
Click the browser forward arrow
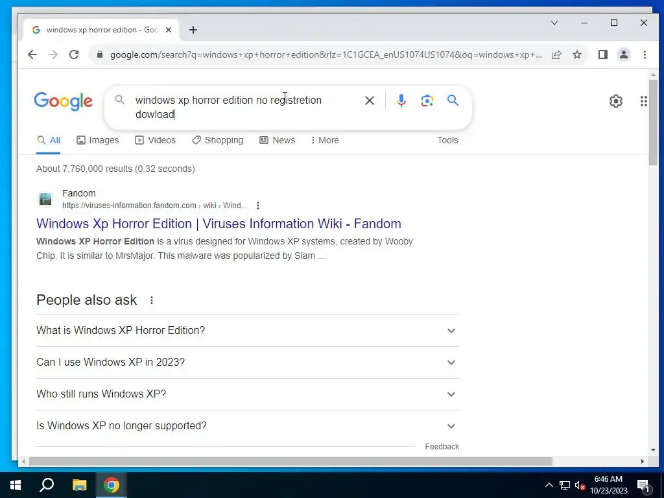point(53,54)
